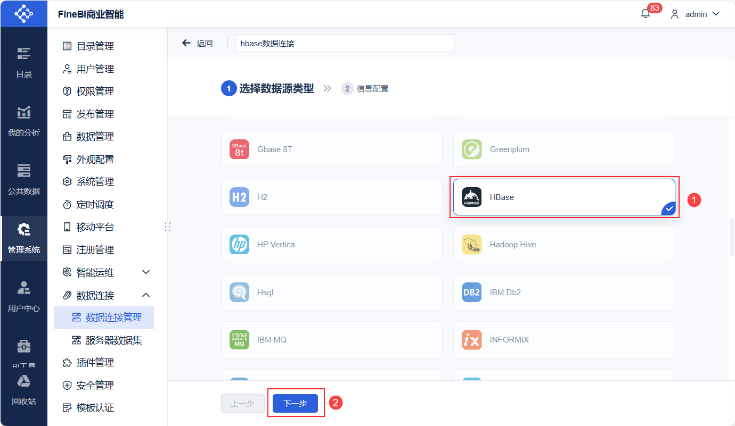Open the 目录 sidebar section
The width and height of the screenshot is (735, 426).
pos(23,63)
